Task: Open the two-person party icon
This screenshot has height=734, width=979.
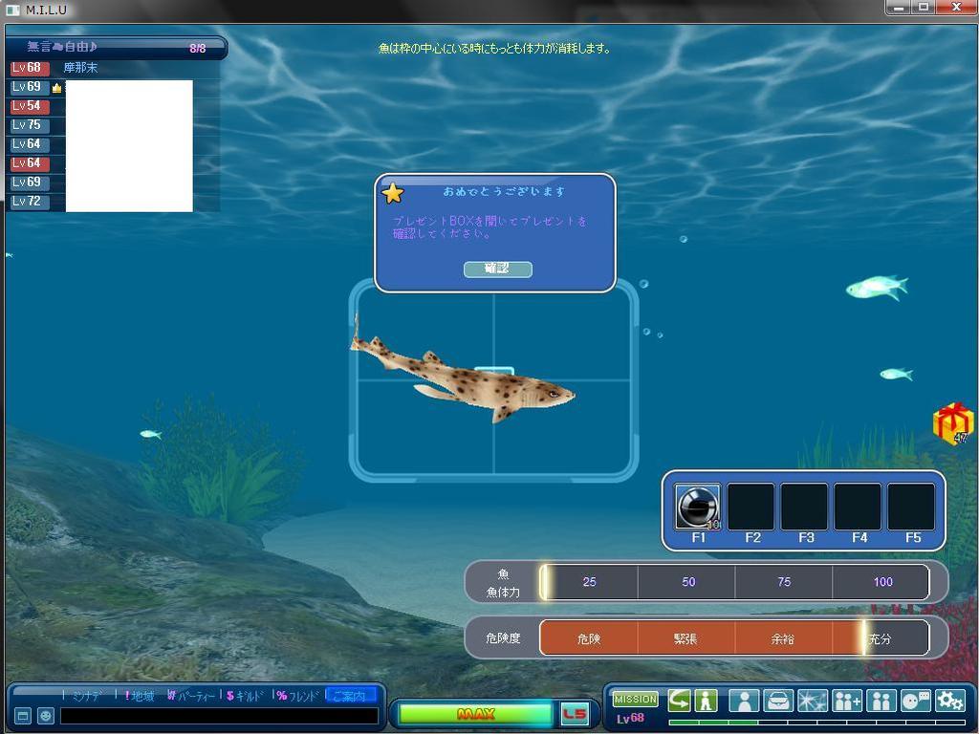Action: (881, 701)
